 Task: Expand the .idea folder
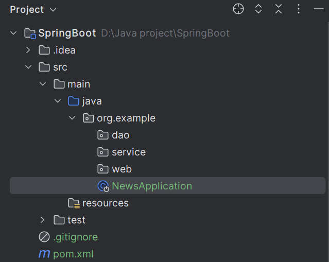[x=28, y=50]
